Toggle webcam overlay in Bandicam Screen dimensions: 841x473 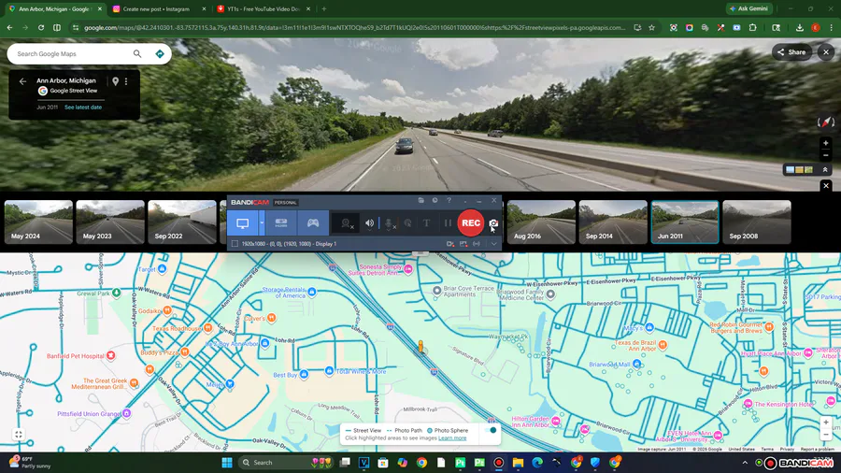[347, 223]
